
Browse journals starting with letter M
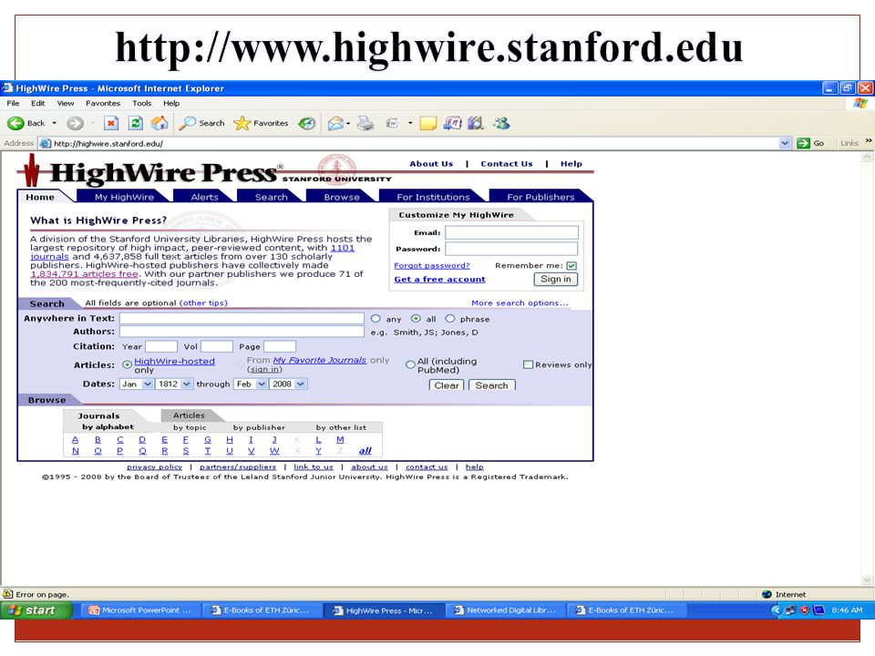pyautogui.click(x=340, y=439)
